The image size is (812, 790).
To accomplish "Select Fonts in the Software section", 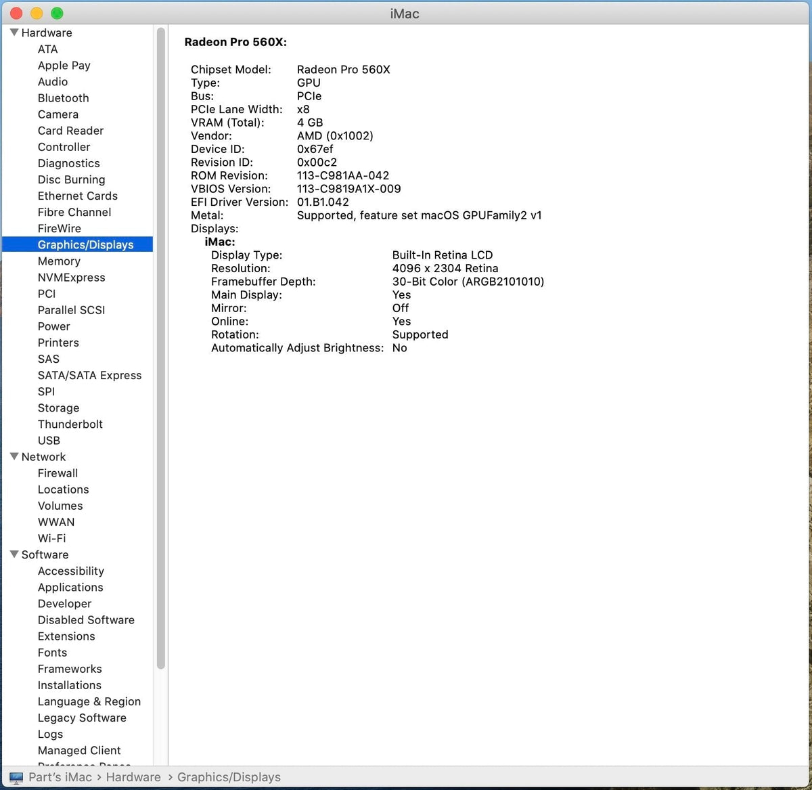I will pyautogui.click(x=52, y=652).
